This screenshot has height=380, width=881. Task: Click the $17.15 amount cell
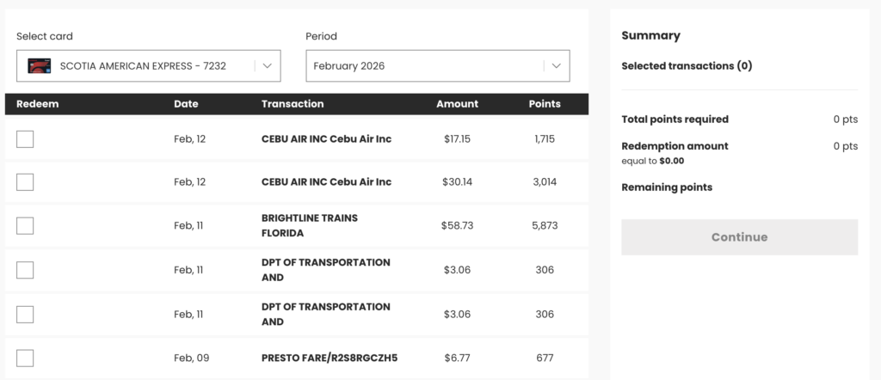(x=458, y=138)
